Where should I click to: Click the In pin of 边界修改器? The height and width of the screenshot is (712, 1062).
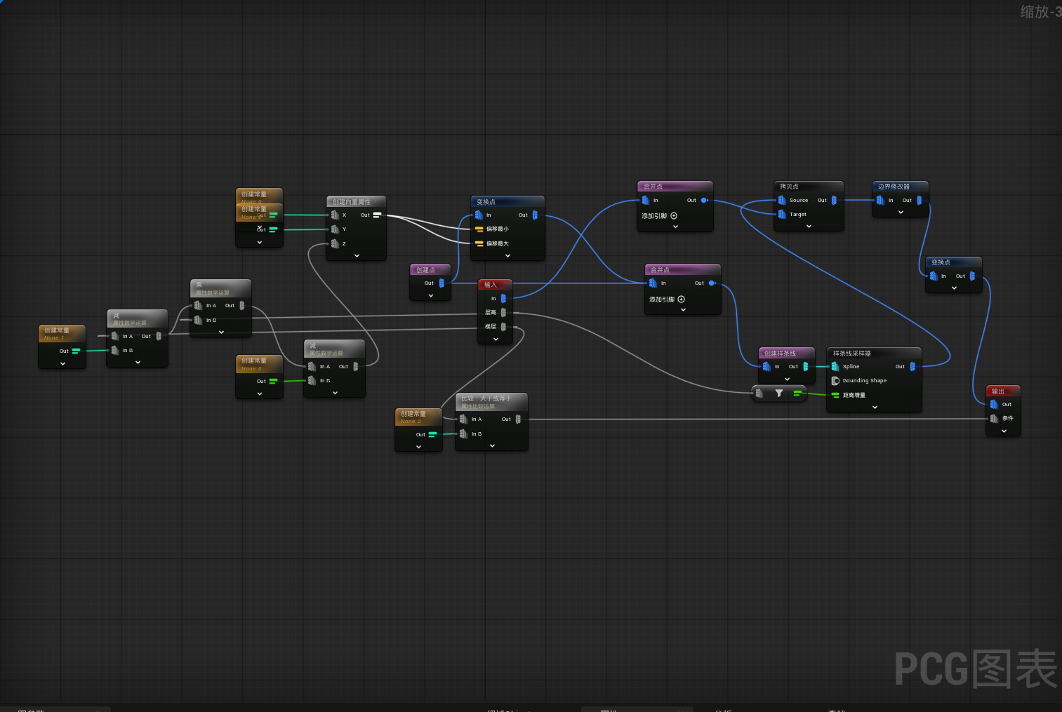[x=880, y=201]
